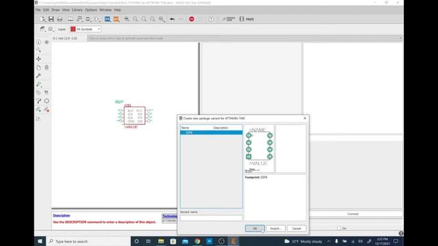The image size is (438, 246).
Task: Open the Window menu
Action: [x=105, y=10]
